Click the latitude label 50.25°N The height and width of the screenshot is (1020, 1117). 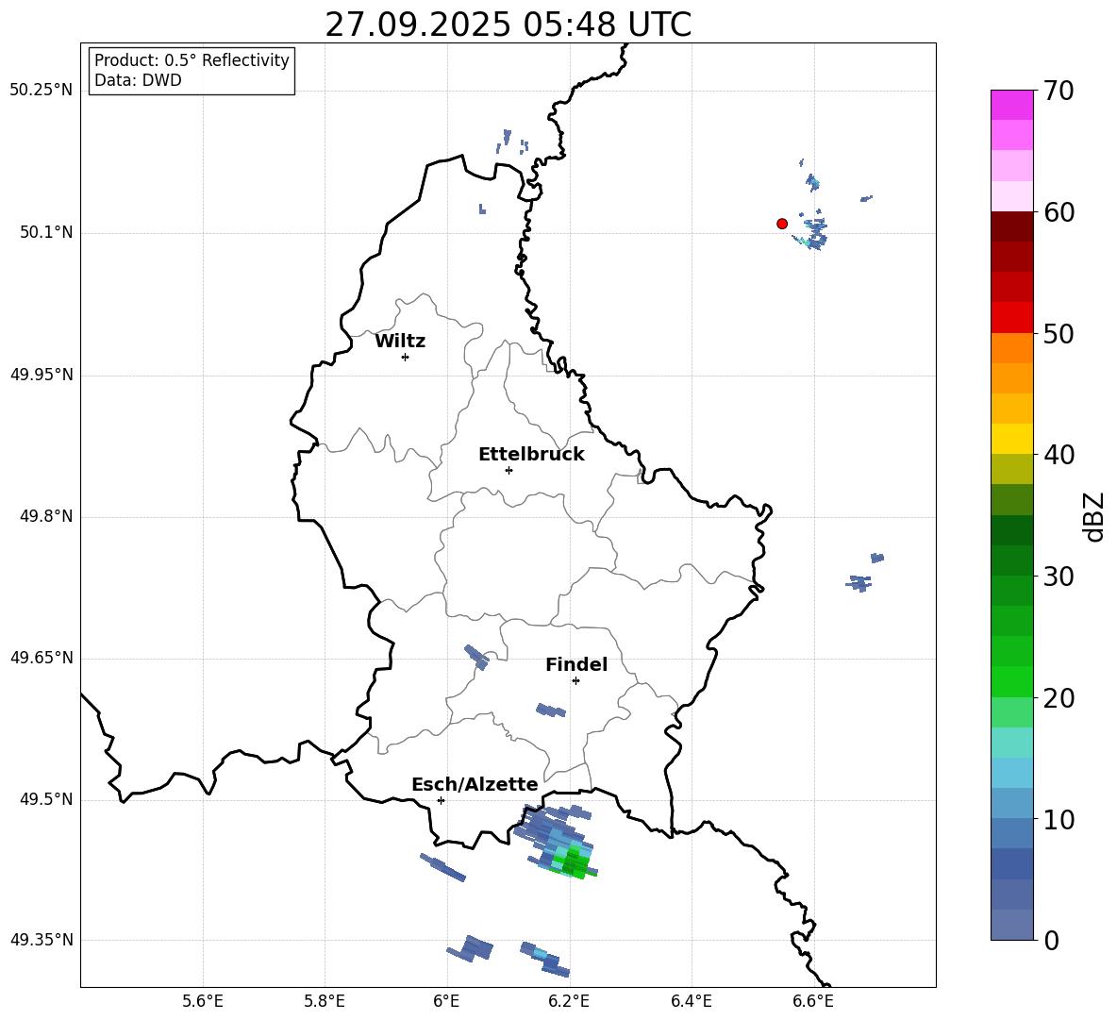tap(41, 90)
